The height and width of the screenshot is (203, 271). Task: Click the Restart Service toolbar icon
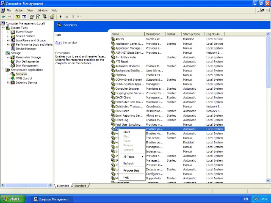79,16
